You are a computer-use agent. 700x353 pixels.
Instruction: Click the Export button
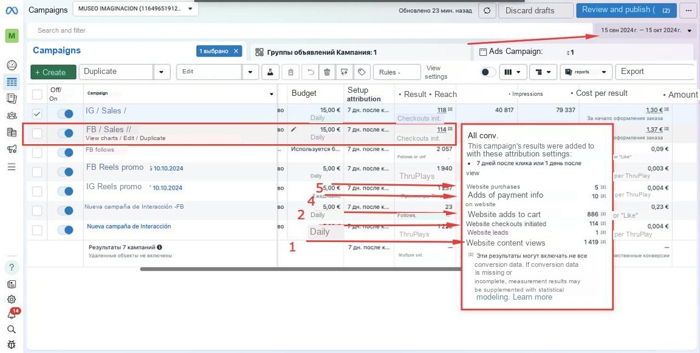pos(654,72)
